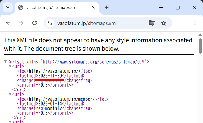Click the globe favicon on the tab
Image resolution: width=203 pixels, height=123 pixels.
click(x=21, y=7)
